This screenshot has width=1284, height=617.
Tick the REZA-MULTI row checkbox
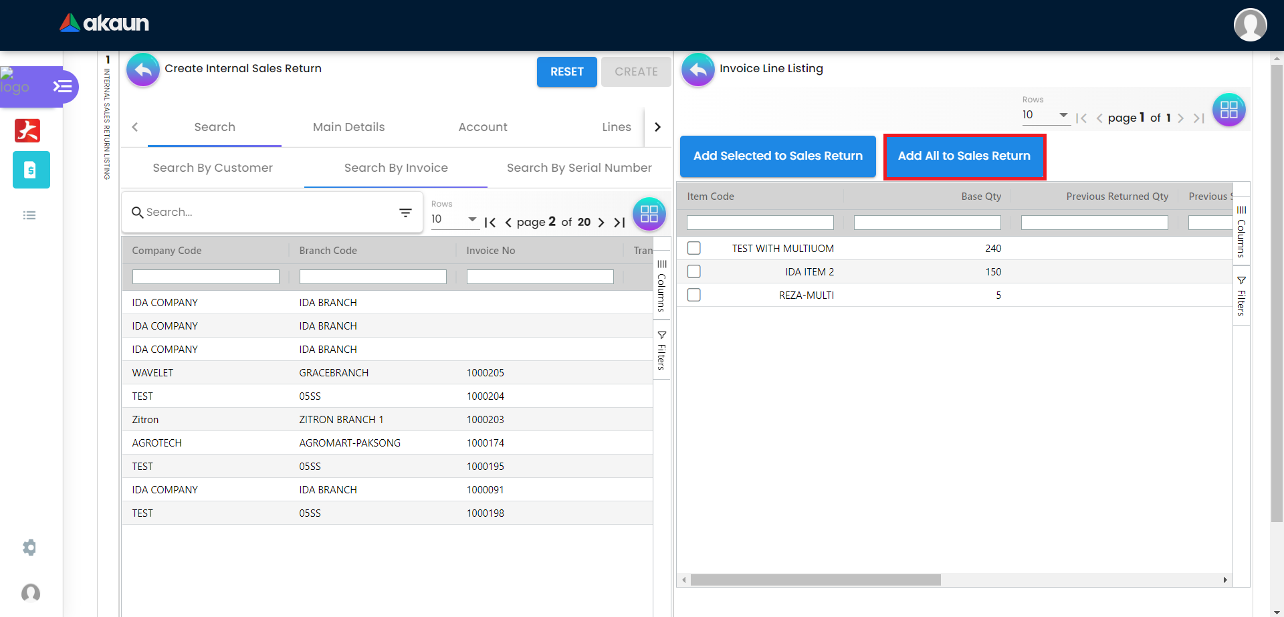tap(694, 295)
